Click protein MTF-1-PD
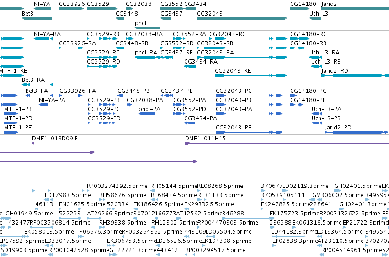 coord(18,118)
